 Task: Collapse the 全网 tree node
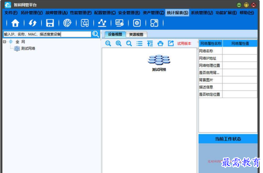pyautogui.click(x=4, y=42)
